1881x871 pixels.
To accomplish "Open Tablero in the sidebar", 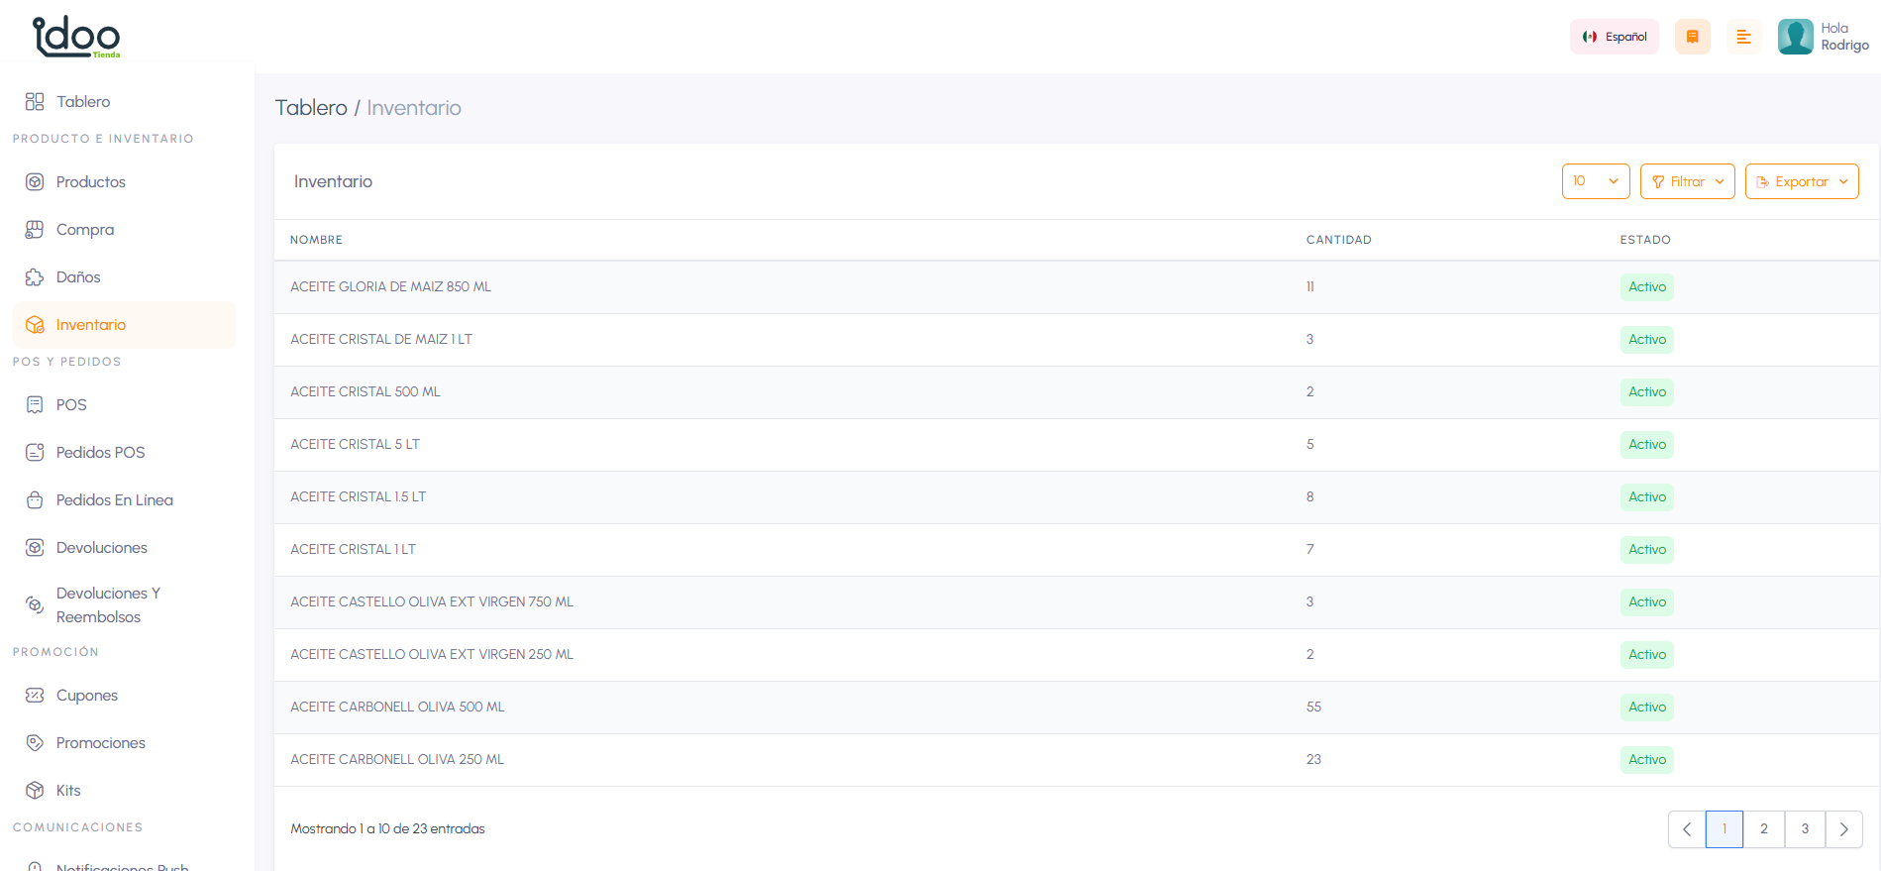I will [x=83, y=102].
